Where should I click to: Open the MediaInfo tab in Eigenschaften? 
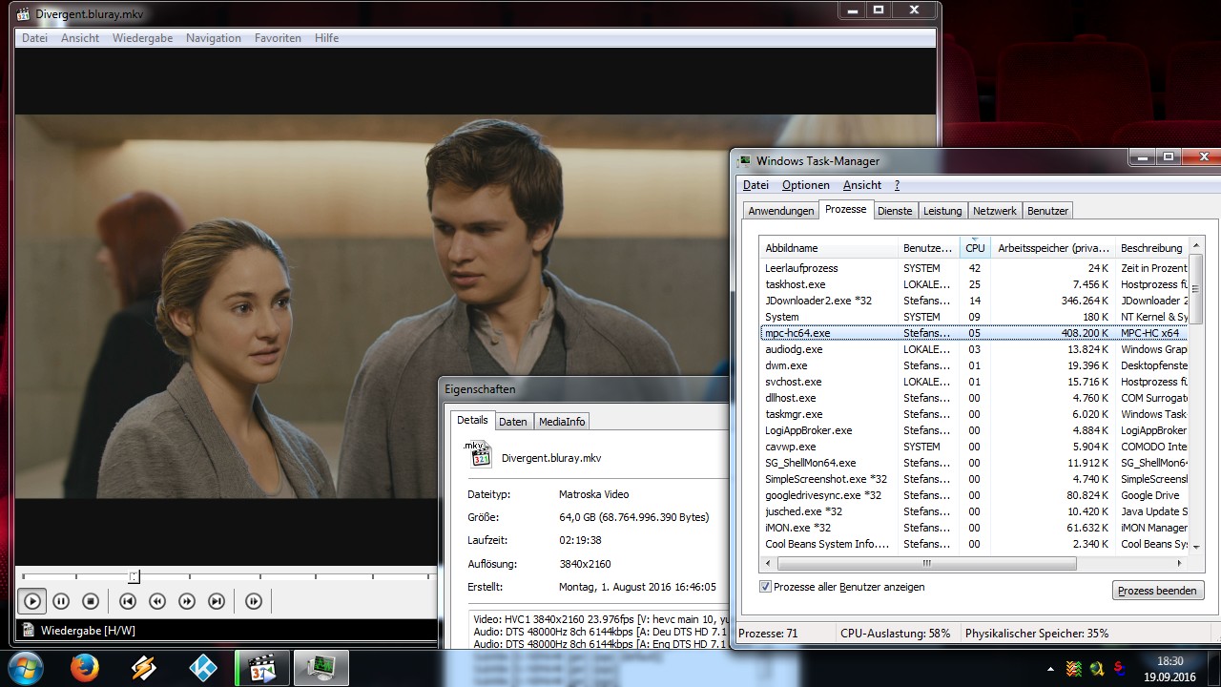[562, 422]
